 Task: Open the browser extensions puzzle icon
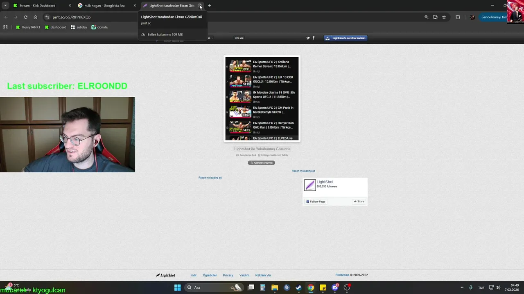point(458,17)
